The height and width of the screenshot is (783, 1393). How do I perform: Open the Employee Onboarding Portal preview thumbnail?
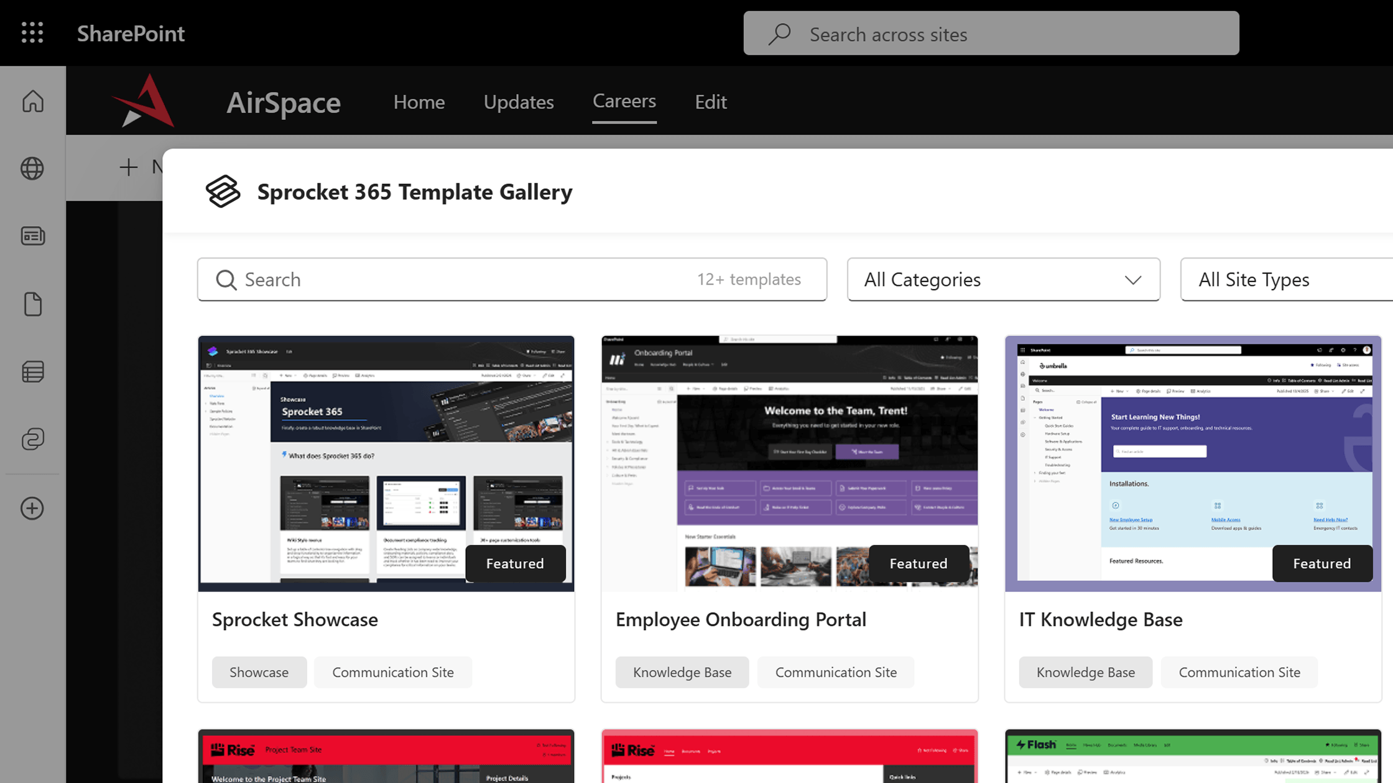point(790,464)
